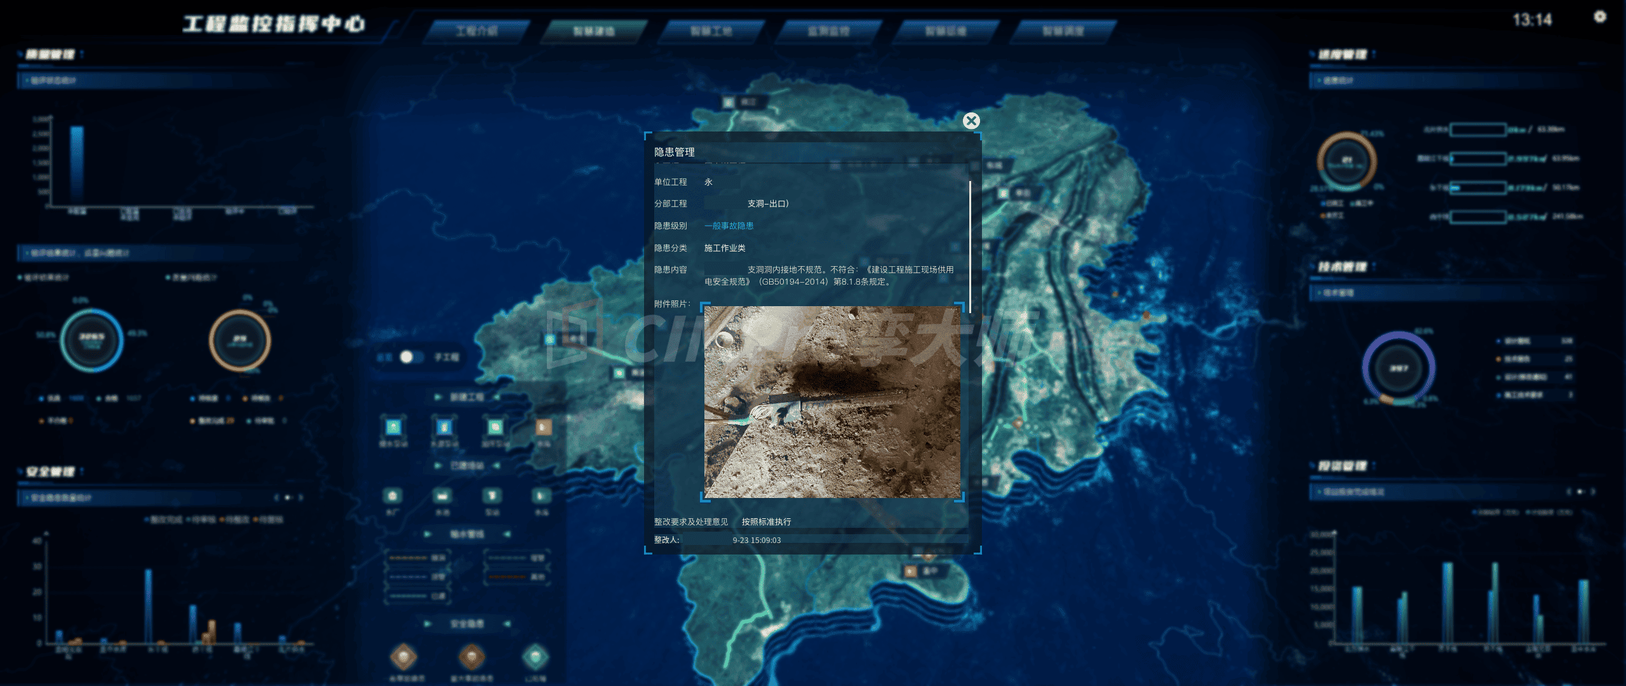This screenshot has height=686, width=1626.
Task: Switch to the 智慧工地 tab
Action: [x=711, y=31]
